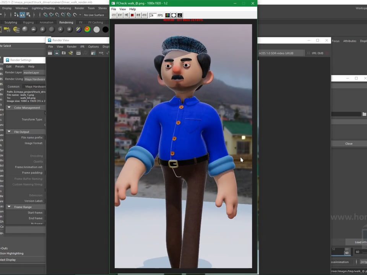Show Z depth channel in FCheck
The width and height of the screenshot is (367, 275).
coord(180,15)
